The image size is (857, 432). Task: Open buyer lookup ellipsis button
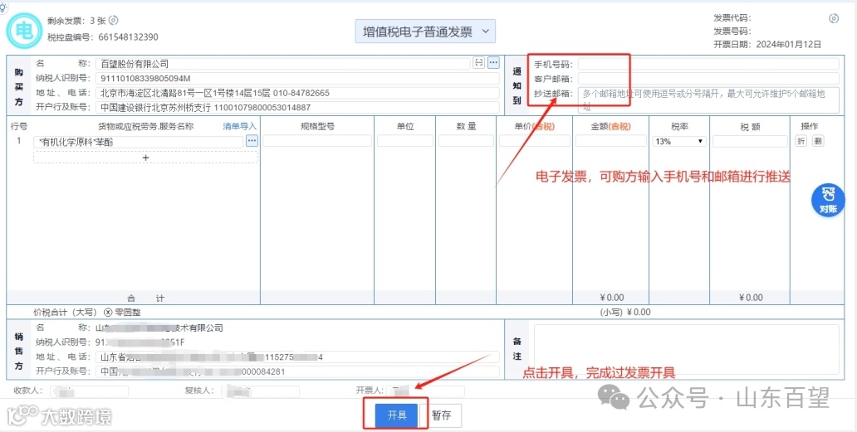point(493,63)
